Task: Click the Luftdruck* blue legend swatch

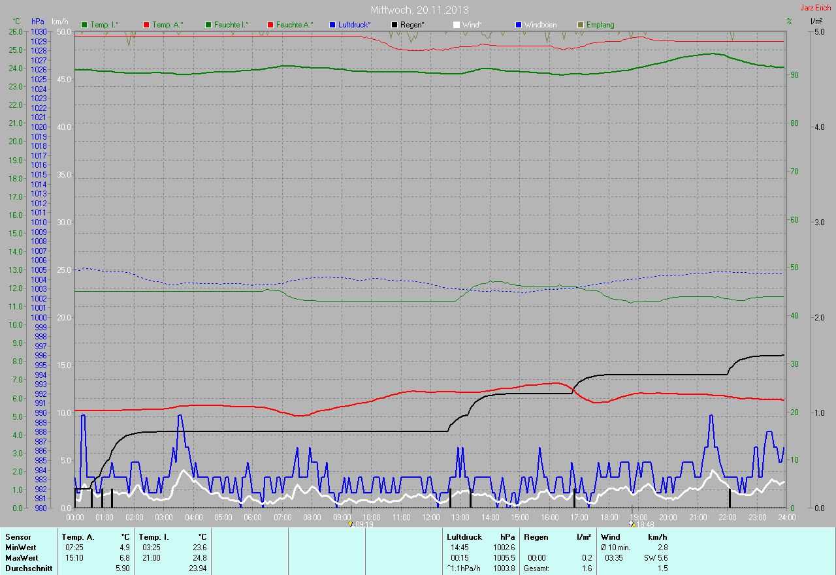Action: point(333,25)
